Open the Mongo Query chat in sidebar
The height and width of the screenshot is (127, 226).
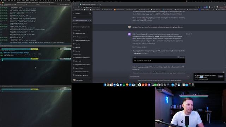pyautogui.click(x=82, y=75)
